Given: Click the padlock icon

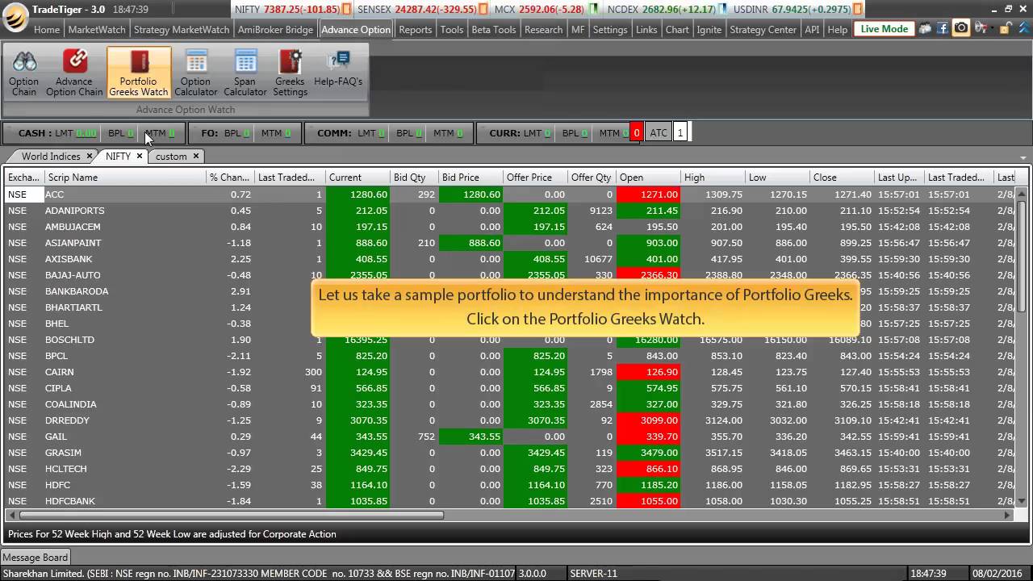Looking at the screenshot, I should (1005, 28).
